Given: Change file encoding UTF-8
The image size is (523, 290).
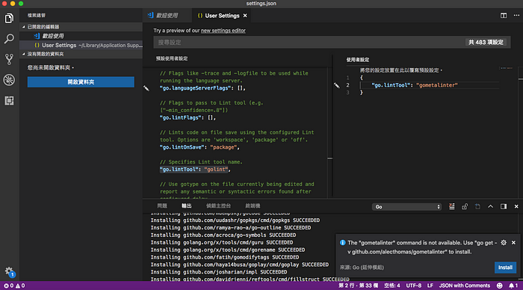Looking at the screenshot, I should [414, 286].
